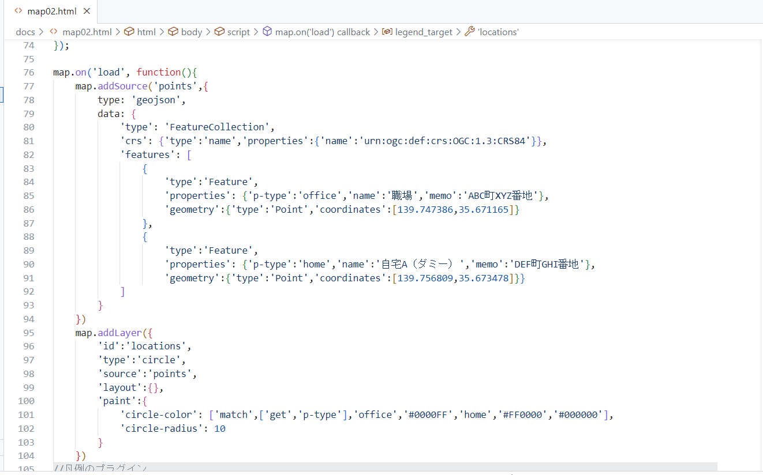Image resolution: width=763 pixels, height=475 pixels.
Task: Click the 'office' value on line 85
Action: [x=321, y=195]
